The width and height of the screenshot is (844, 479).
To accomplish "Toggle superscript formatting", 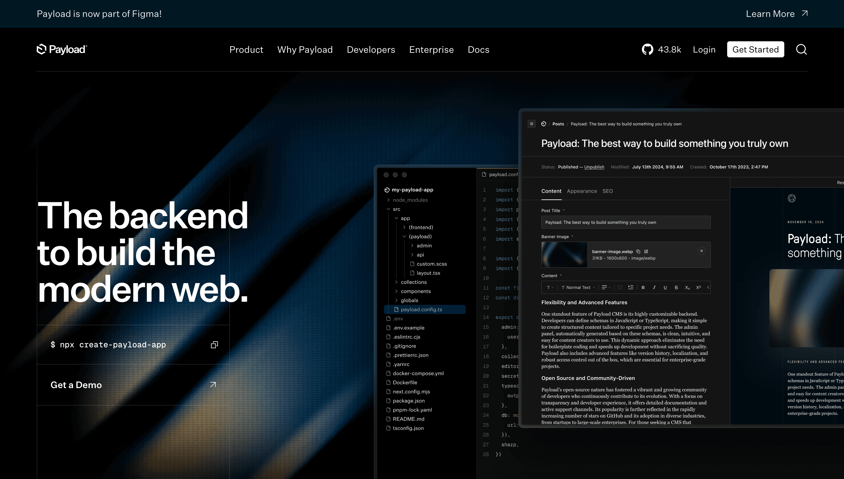I will coord(698,287).
